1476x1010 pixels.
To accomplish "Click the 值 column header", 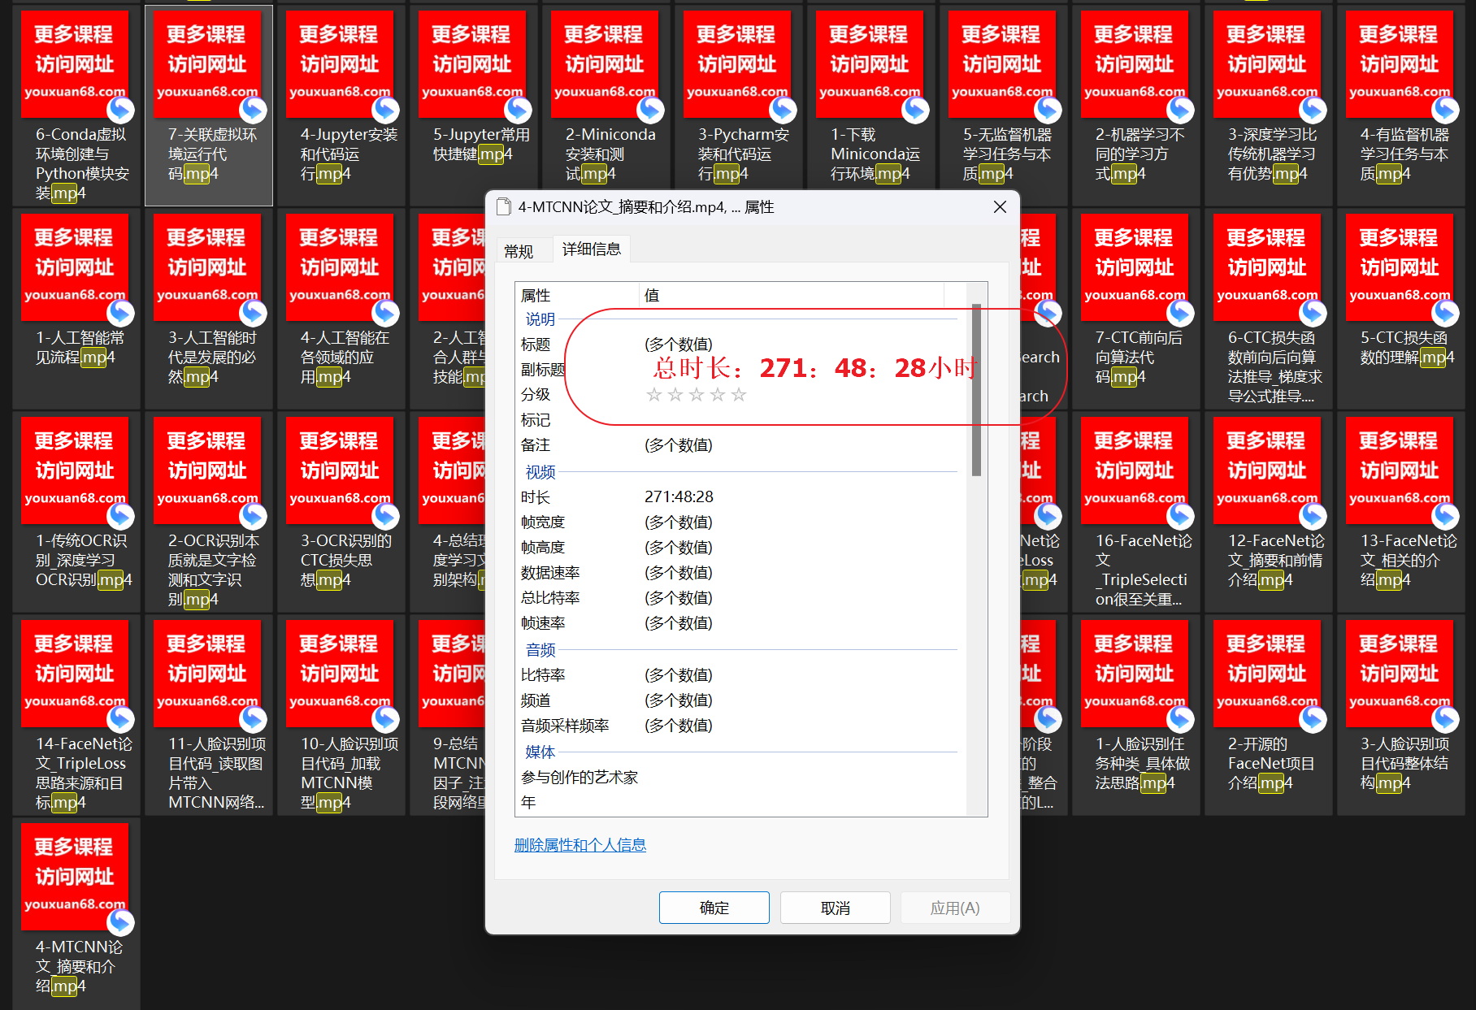I will (792, 295).
